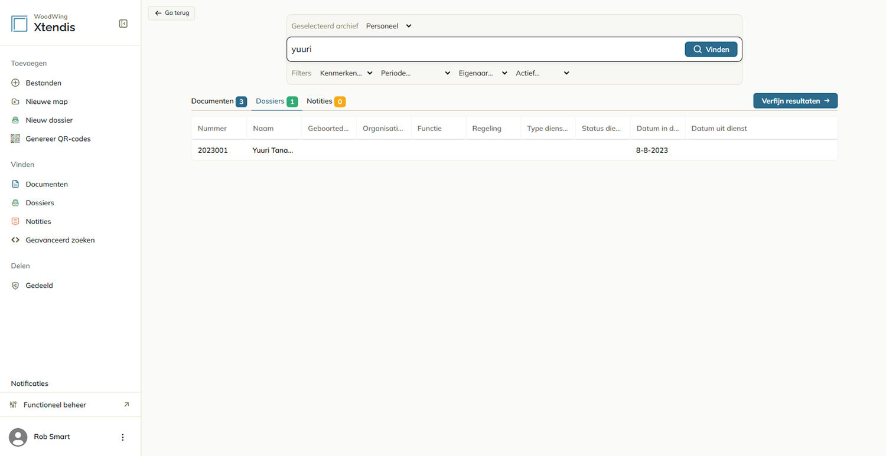Screen dimensions: 886x456
Task: Collapse the sidebar panel icon
Action: coord(123,24)
